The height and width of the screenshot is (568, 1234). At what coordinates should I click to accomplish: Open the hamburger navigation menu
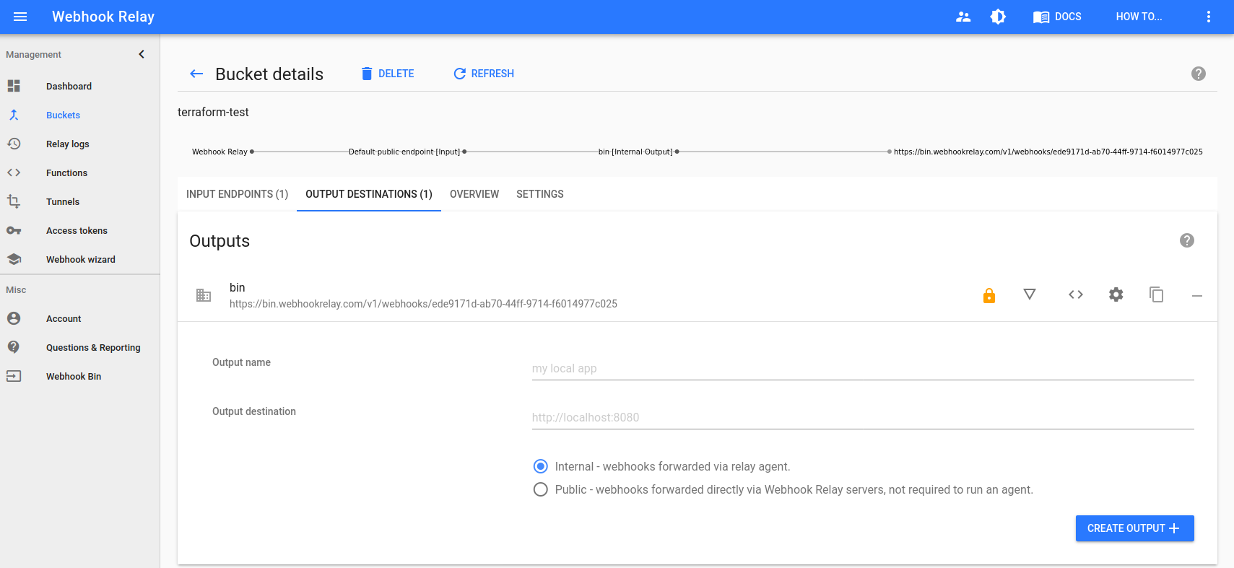[x=20, y=17]
